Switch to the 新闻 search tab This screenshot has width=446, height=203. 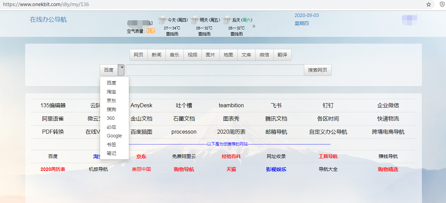156,55
